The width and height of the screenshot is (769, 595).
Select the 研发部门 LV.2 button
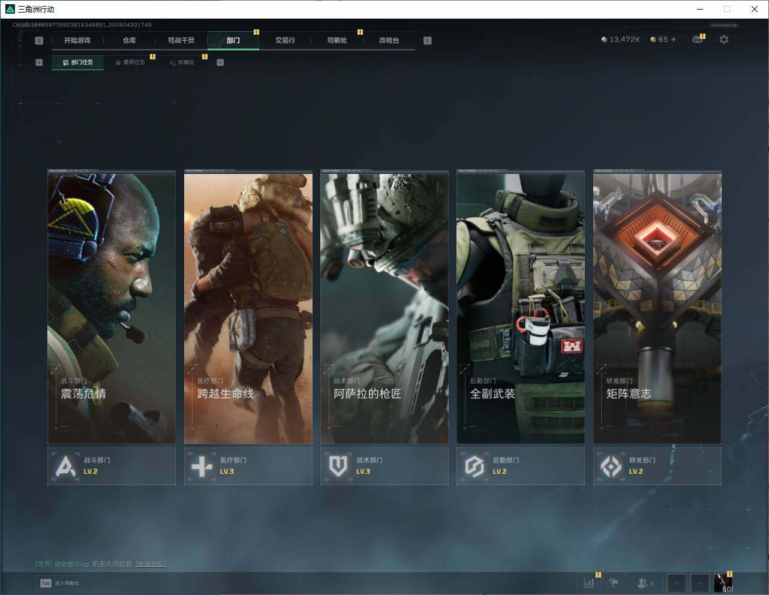(x=657, y=466)
